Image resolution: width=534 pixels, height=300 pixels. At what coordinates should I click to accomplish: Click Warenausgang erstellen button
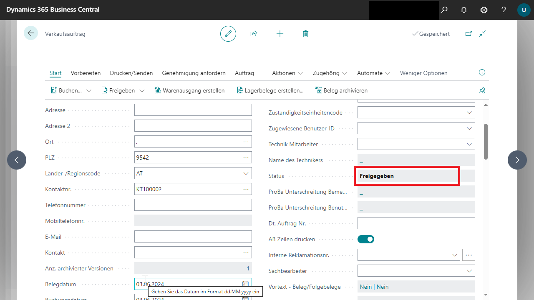(x=189, y=90)
